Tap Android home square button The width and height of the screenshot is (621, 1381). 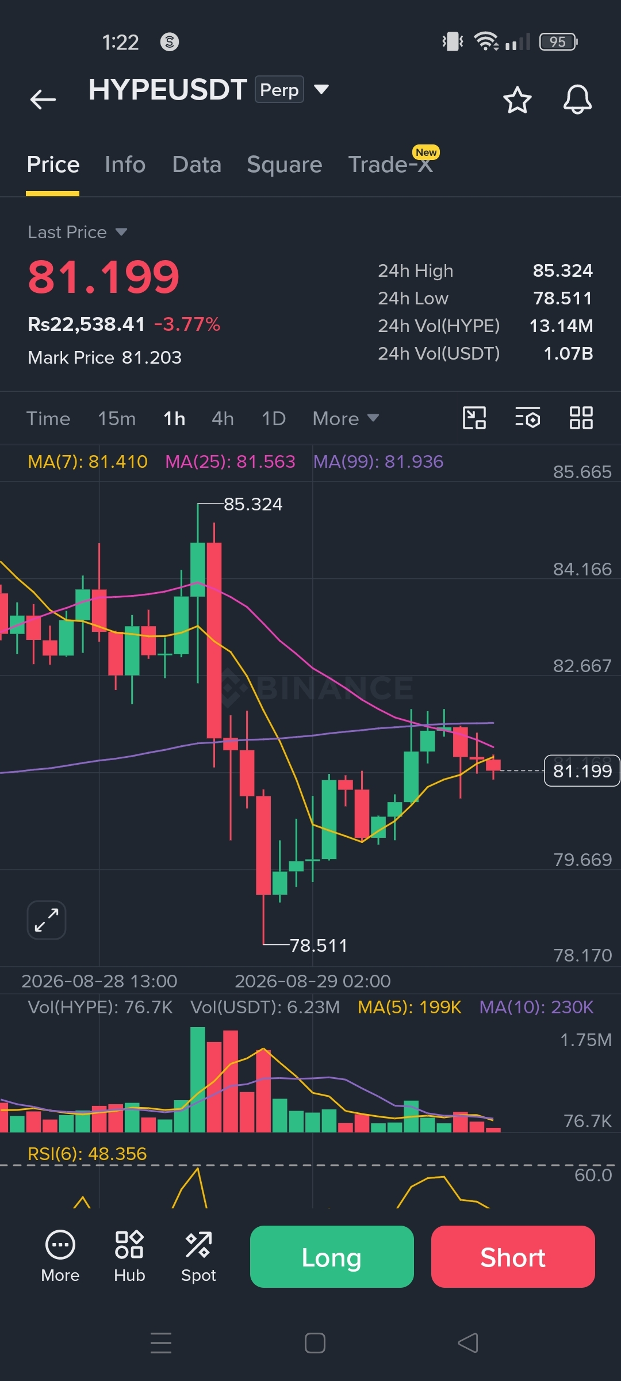click(x=315, y=1343)
